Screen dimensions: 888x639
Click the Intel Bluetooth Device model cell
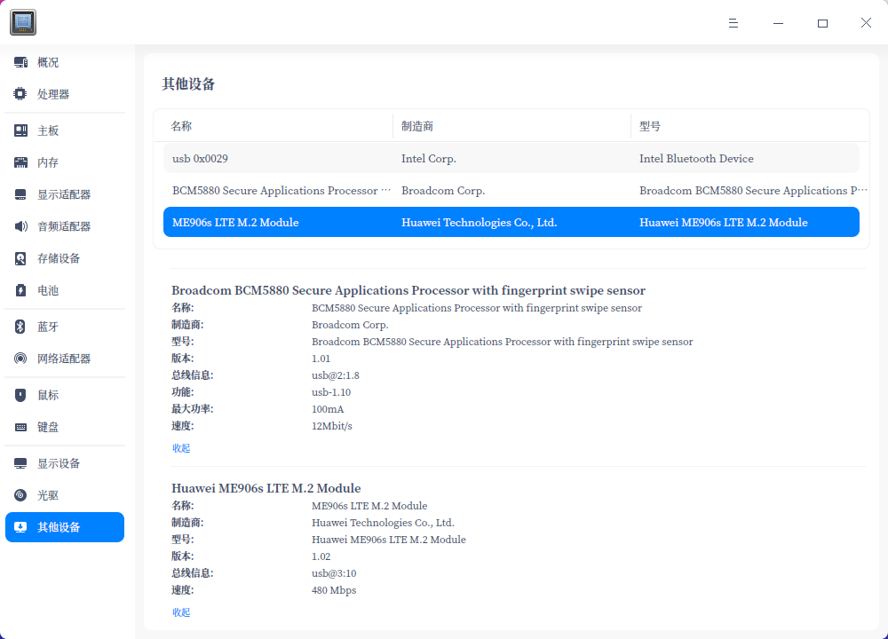[x=696, y=159]
